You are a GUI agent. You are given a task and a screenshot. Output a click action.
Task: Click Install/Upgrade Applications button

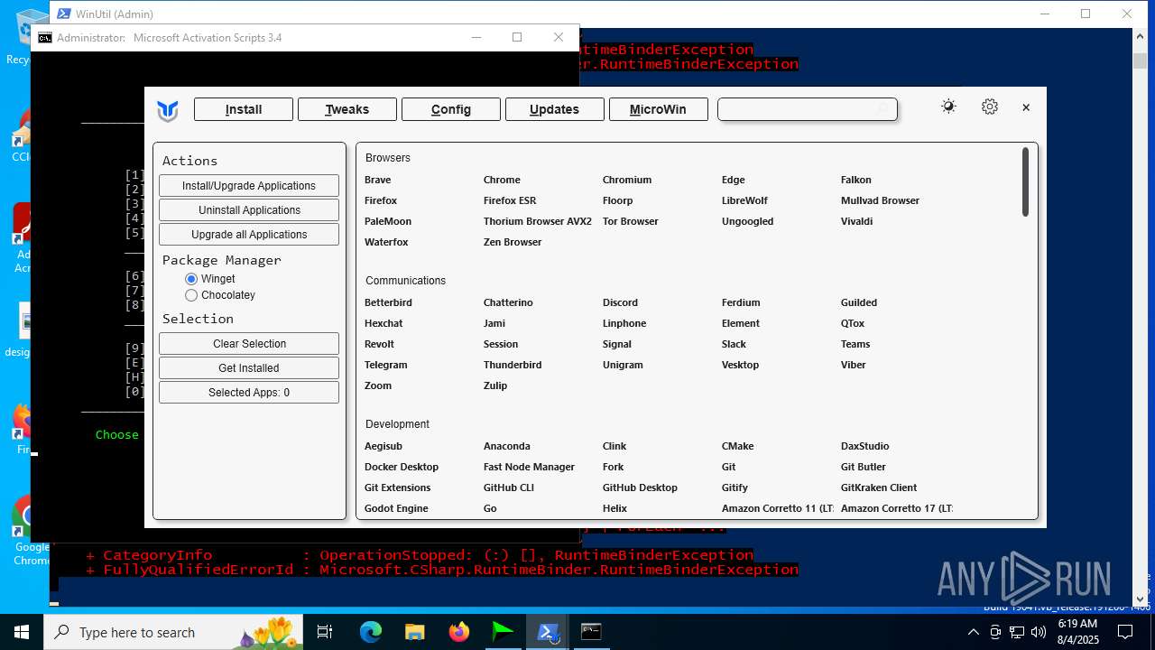tap(249, 186)
